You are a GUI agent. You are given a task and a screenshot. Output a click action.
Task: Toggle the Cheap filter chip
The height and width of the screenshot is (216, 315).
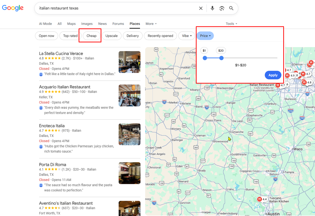[x=91, y=36]
